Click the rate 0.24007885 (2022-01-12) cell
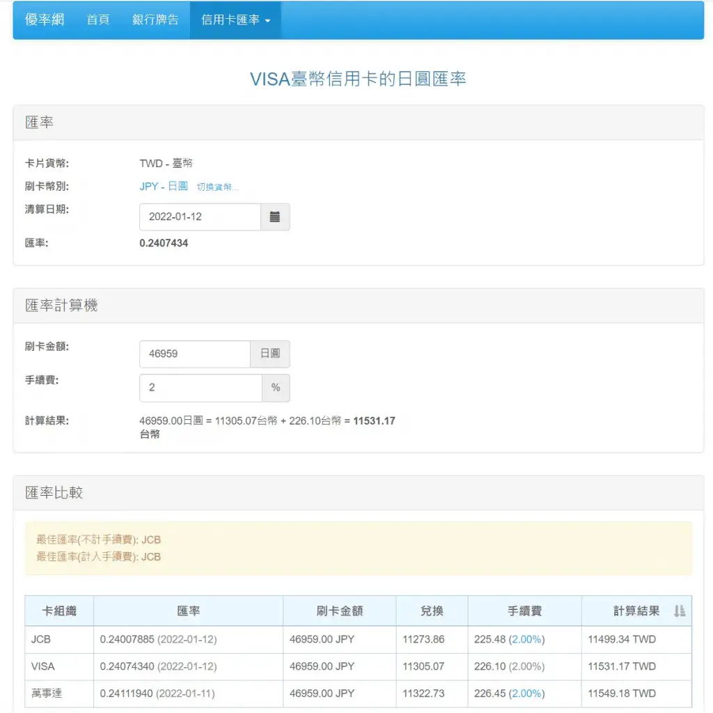This screenshot has height=713, width=713. point(188,639)
